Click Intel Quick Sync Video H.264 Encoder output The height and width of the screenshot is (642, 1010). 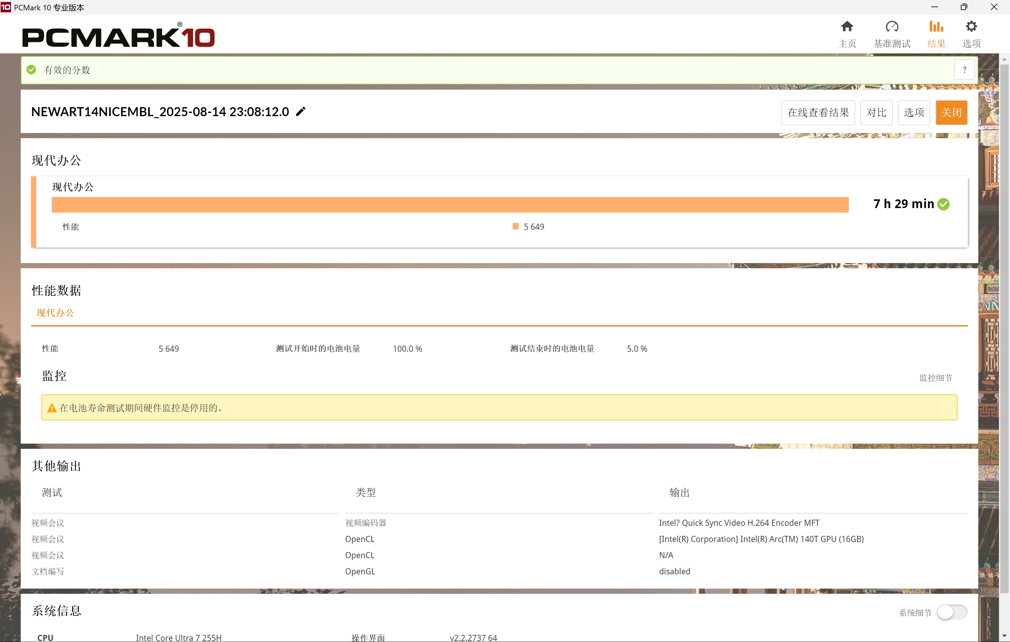pyautogui.click(x=739, y=523)
